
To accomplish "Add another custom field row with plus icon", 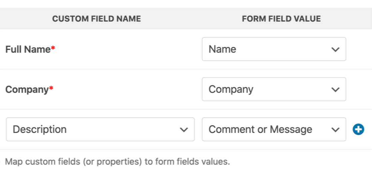I will coord(358,129).
